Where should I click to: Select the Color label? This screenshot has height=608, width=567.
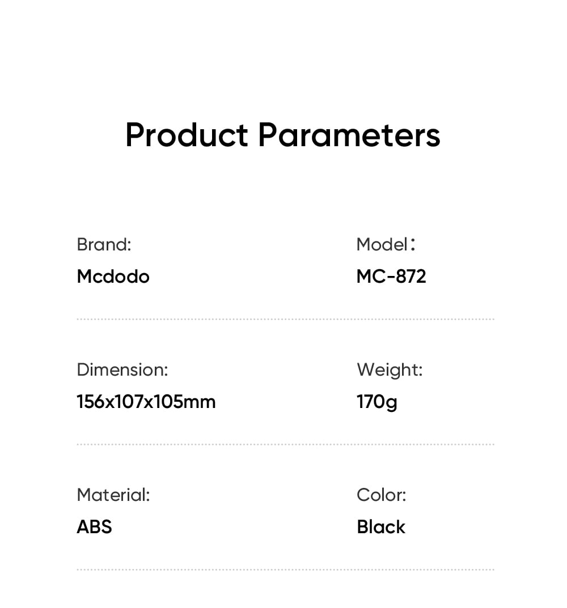[x=382, y=495]
